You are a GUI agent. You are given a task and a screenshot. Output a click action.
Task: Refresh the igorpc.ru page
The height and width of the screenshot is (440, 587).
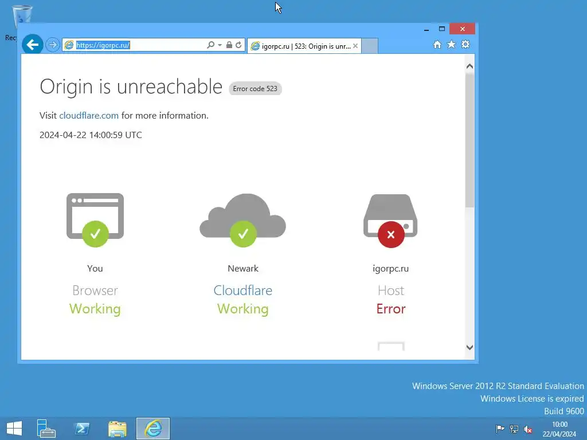238,45
